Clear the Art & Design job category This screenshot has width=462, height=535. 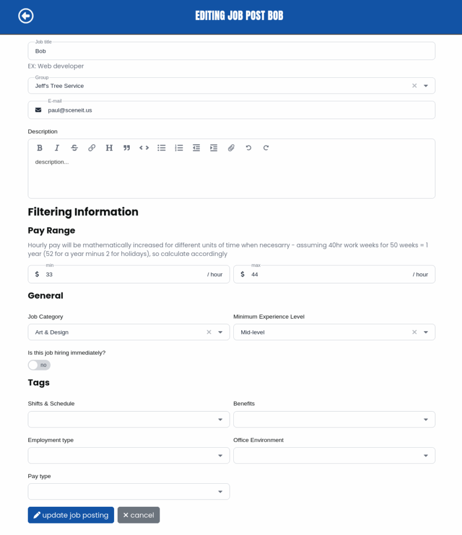coord(209,332)
